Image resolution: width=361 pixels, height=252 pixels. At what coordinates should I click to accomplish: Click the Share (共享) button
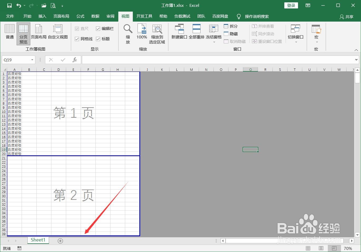point(346,17)
